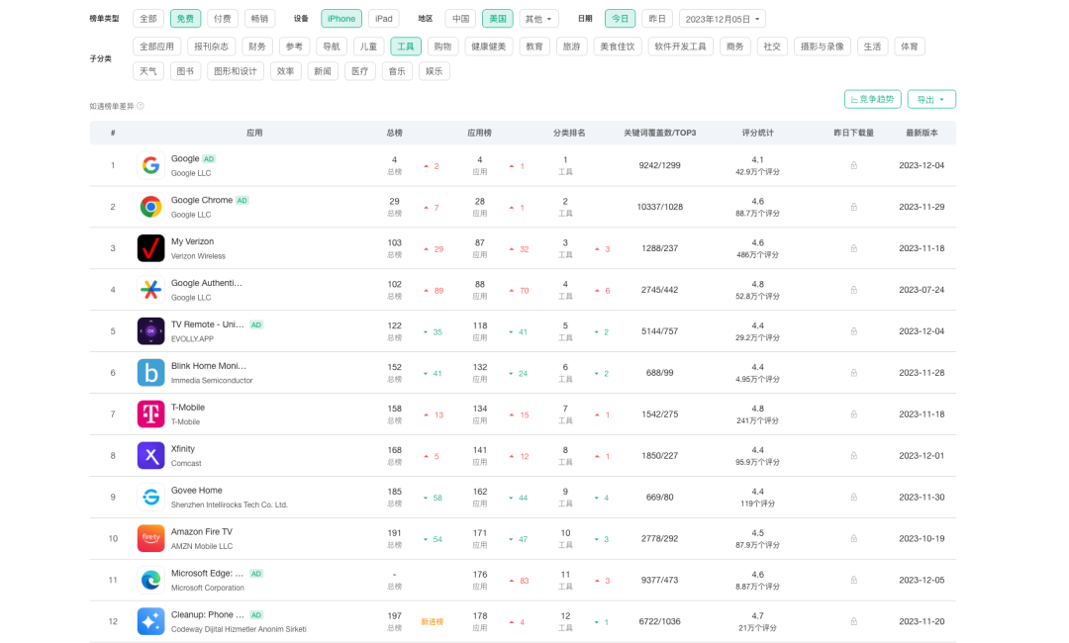Select 付费 chart type
The height and width of the screenshot is (643, 1069).
(x=223, y=19)
